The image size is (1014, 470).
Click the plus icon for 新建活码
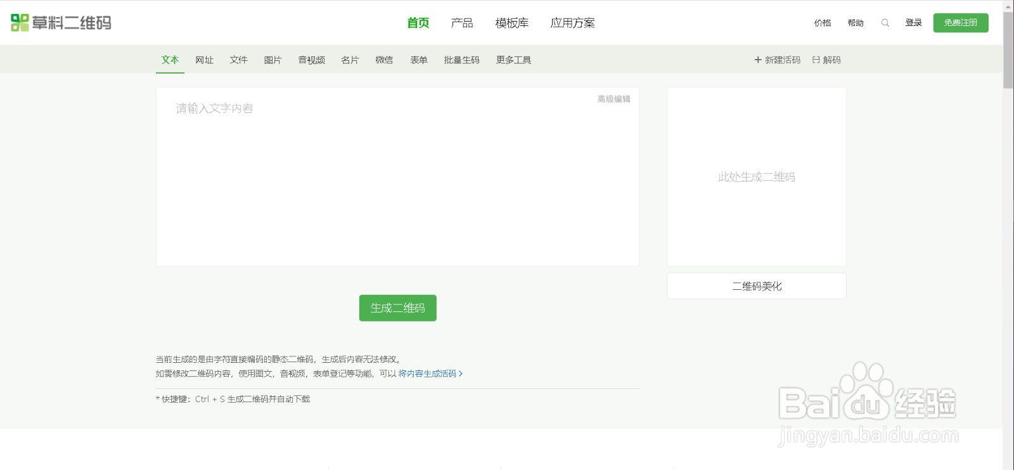(757, 60)
